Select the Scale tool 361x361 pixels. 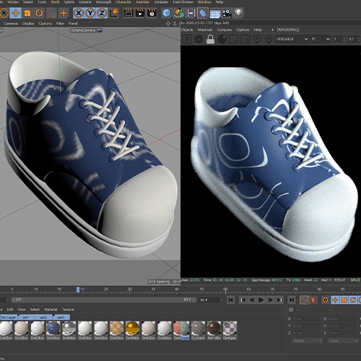tap(27, 13)
